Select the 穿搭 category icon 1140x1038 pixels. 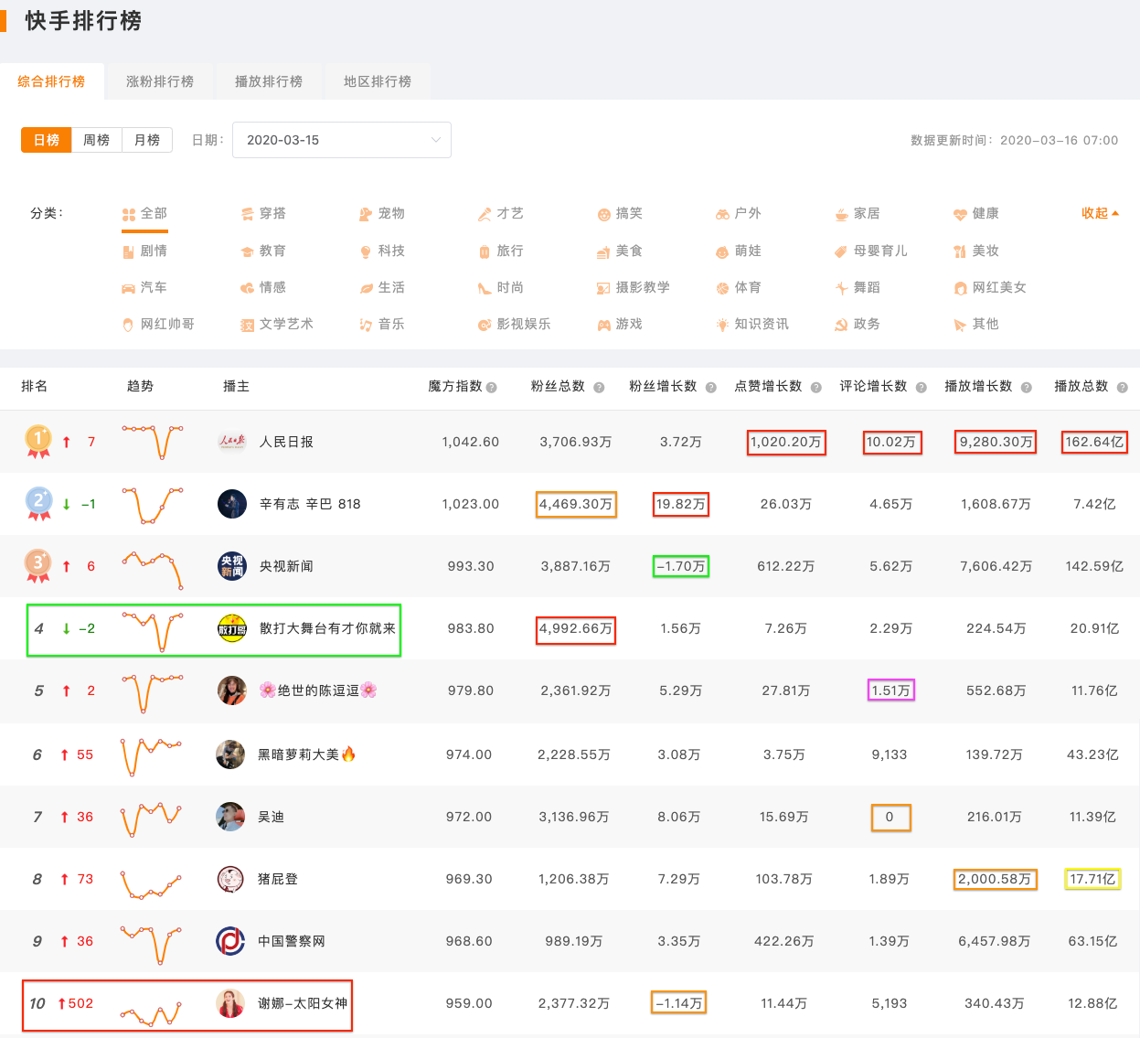click(247, 214)
